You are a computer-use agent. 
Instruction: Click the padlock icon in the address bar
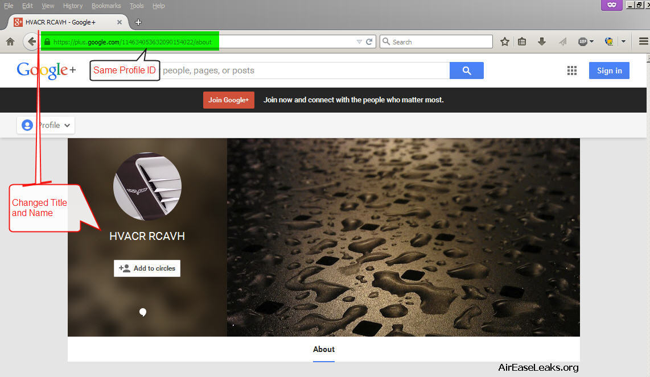click(46, 41)
